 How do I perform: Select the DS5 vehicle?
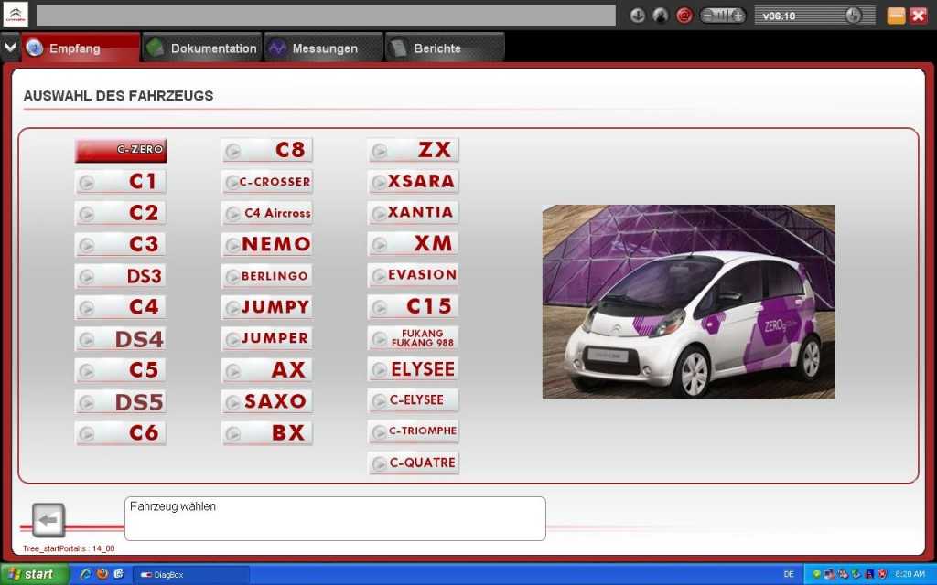[x=121, y=402]
